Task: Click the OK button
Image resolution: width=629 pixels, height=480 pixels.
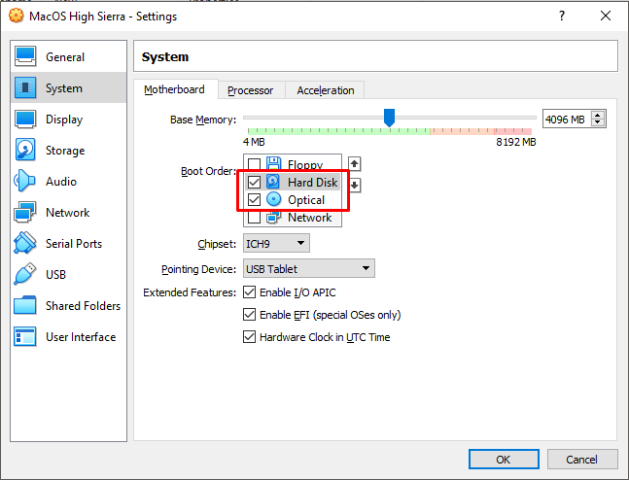Action: (503, 459)
